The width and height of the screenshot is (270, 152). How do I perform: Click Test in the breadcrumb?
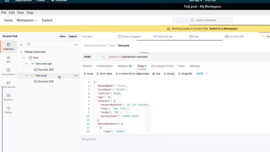click(111, 46)
